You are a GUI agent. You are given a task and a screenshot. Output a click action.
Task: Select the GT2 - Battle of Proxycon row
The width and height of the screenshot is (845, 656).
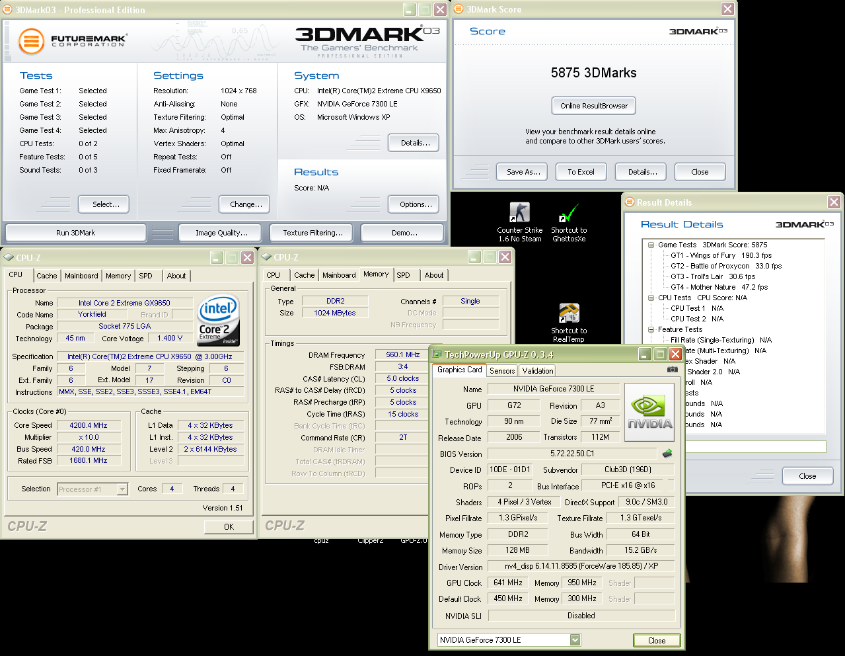click(x=726, y=266)
